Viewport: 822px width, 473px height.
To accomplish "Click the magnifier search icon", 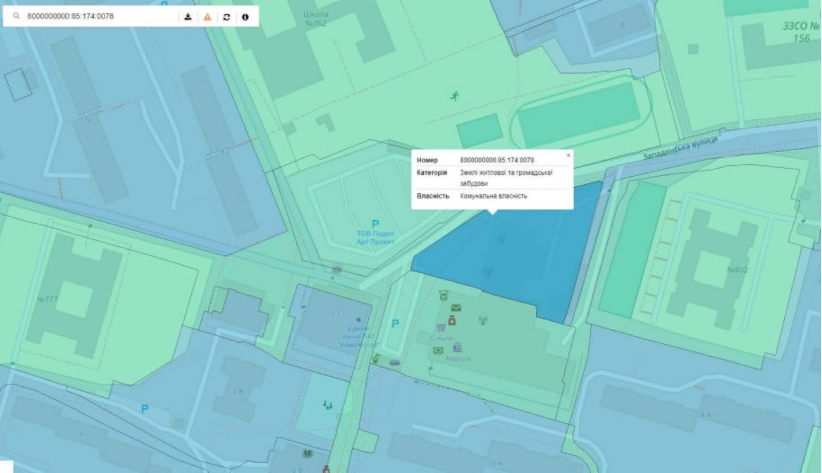I will point(16,17).
